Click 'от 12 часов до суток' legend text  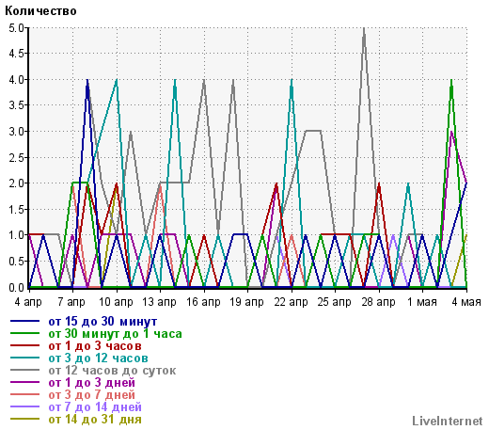112,371
